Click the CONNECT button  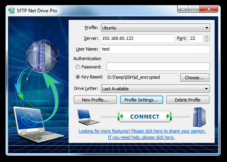point(145,117)
